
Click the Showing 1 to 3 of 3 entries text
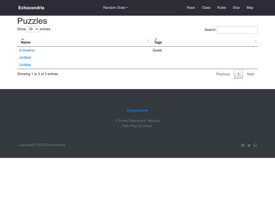38,74
